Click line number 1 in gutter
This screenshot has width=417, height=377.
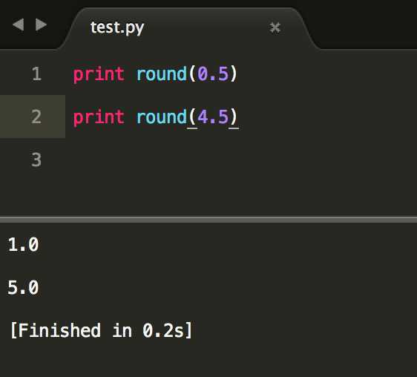tap(36, 73)
